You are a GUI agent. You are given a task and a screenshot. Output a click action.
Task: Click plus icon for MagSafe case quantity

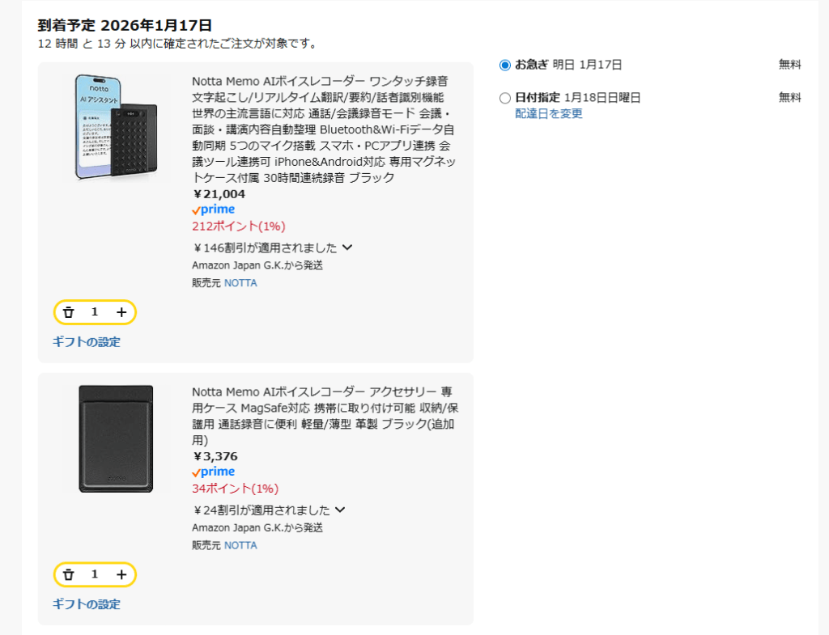coord(121,574)
